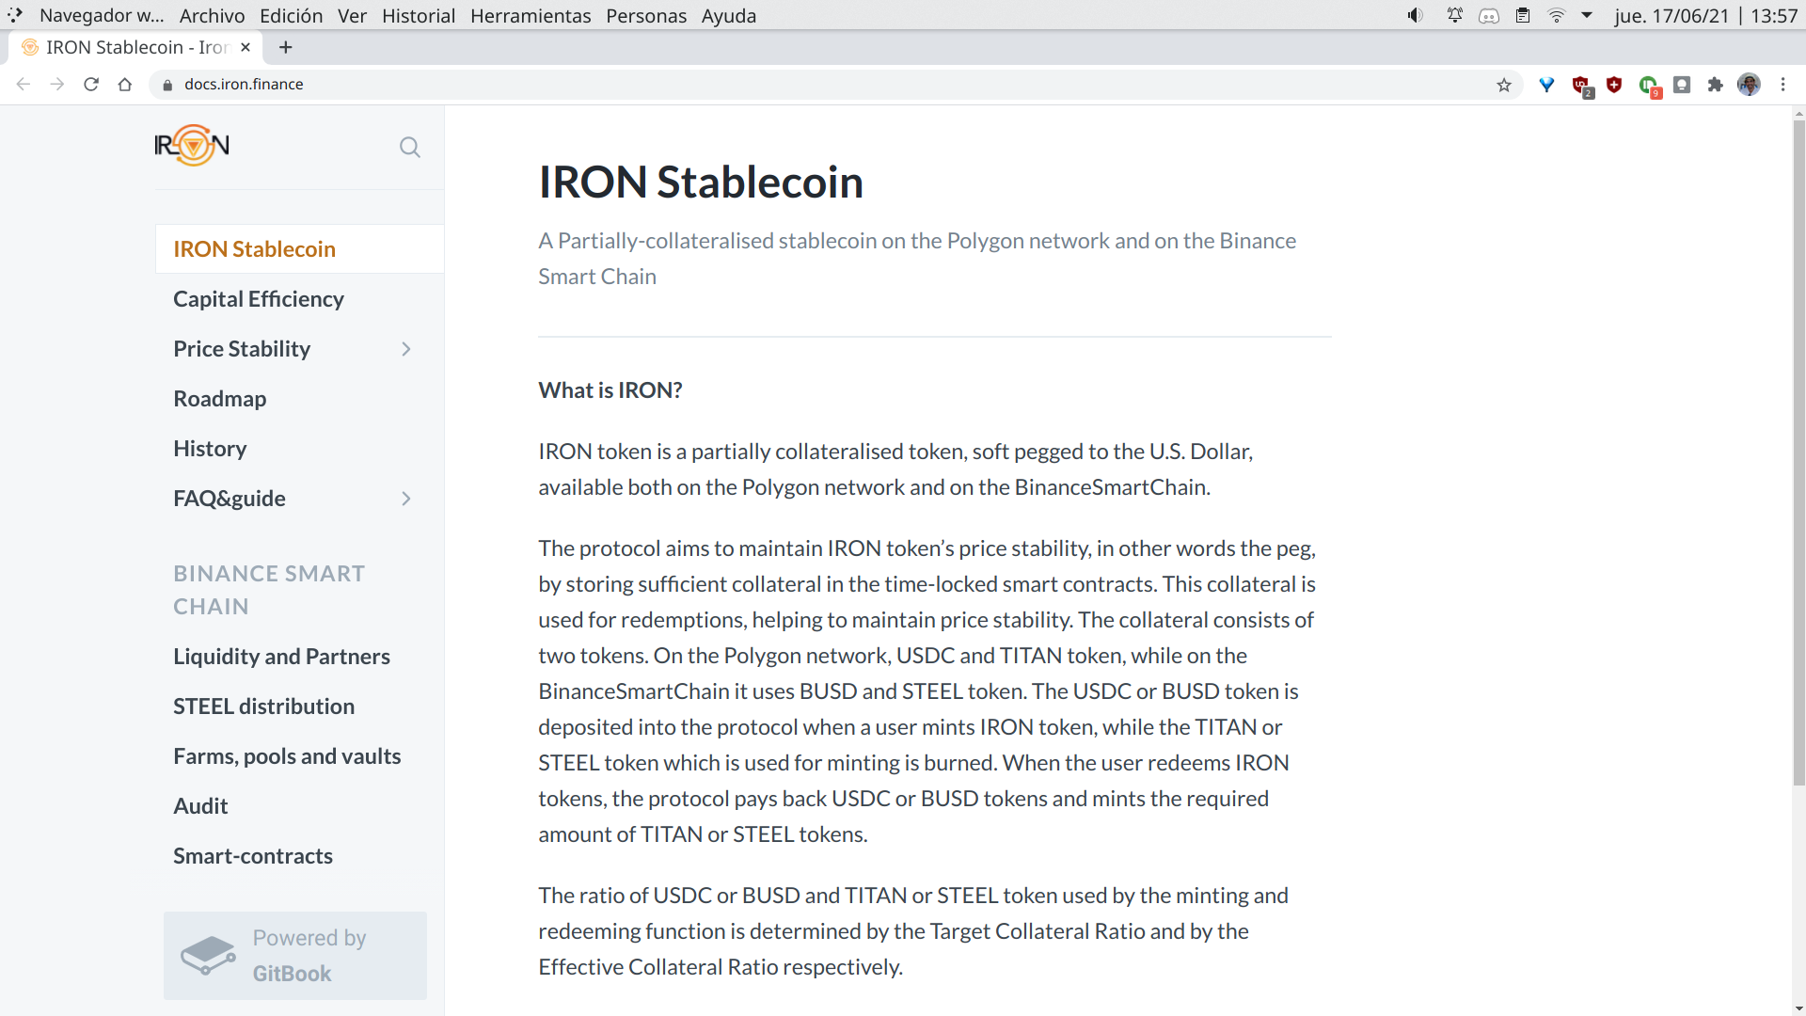Open the Historial menu

click(418, 16)
